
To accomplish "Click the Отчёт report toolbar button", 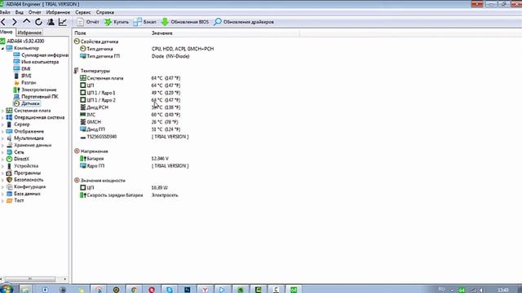I will click(x=87, y=22).
